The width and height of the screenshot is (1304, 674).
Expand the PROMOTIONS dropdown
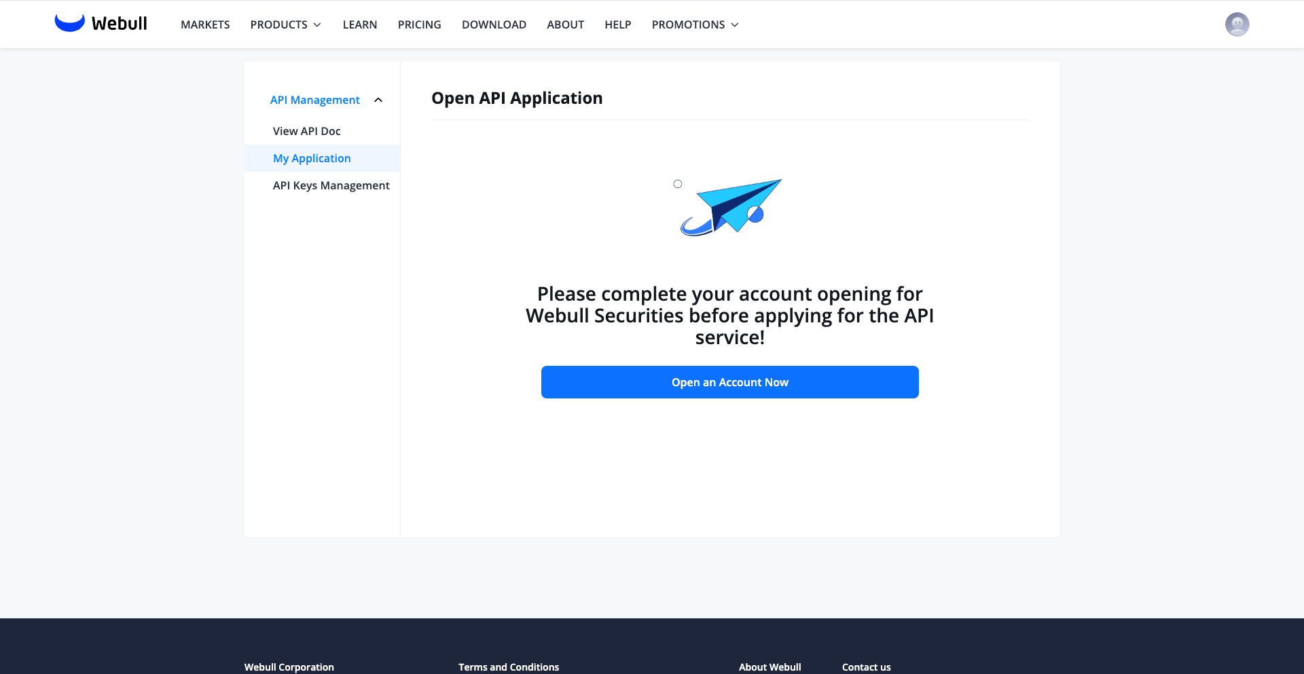coord(695,24)
